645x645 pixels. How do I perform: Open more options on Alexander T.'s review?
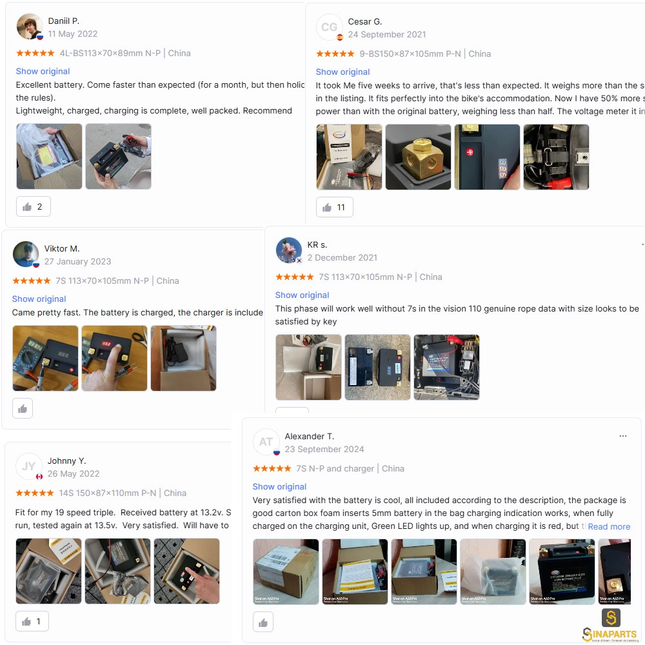coord(623,436)
